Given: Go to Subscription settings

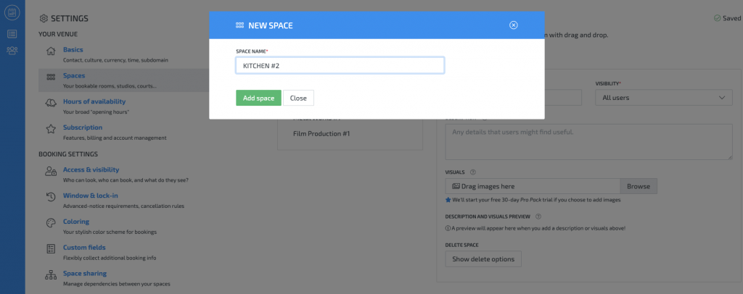Looking at the screenshot, I should 83,127.
